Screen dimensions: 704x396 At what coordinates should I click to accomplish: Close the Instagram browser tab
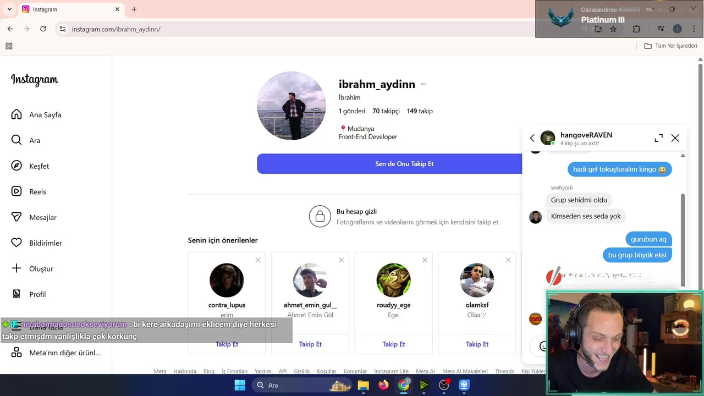point(117,9)
